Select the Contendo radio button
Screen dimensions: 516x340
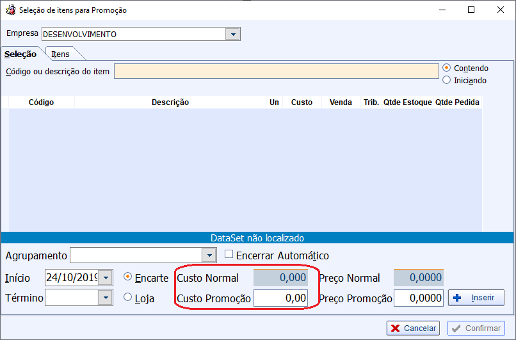point(447,68)
